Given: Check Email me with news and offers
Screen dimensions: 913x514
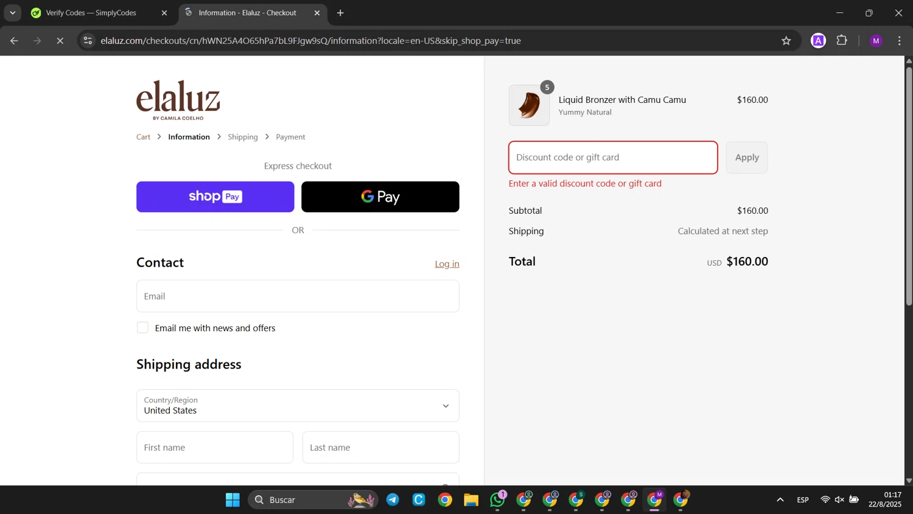Looking at the screenshot, I should pyautogui.click(x=142, y=328).
